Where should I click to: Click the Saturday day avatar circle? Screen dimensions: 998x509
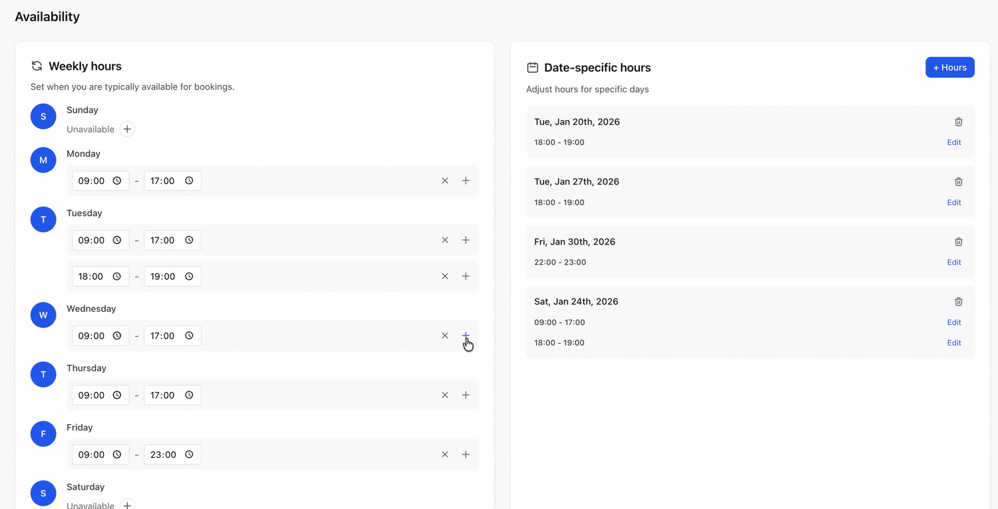tap(43, 493)
